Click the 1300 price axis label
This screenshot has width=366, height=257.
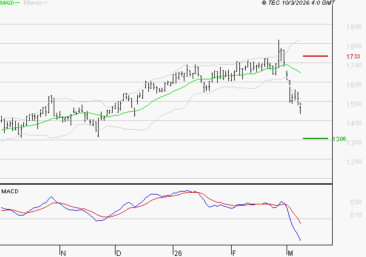click(x=354, y=143)
